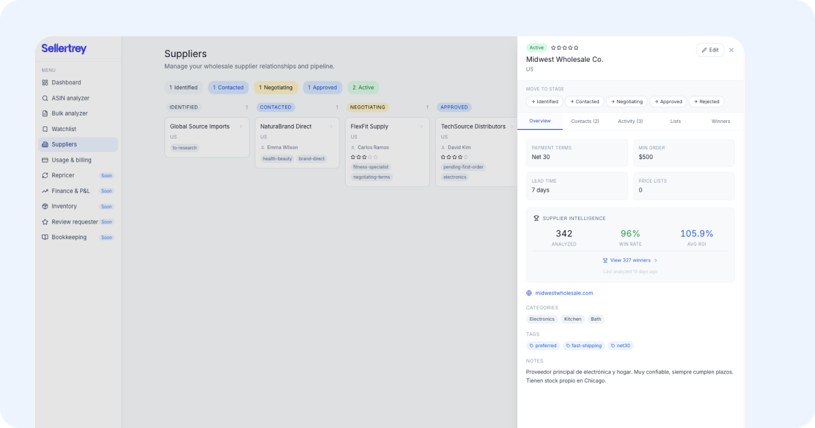Viewport: 815px width, 428px height.
Task: Filter by 2 Active pill
Action: (x=363, y=88)
